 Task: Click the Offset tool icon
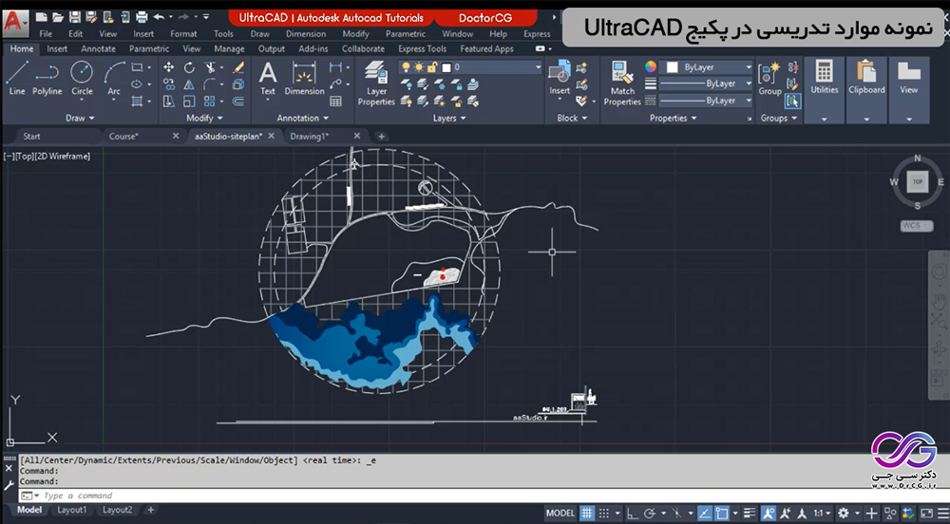coord(238,101)
